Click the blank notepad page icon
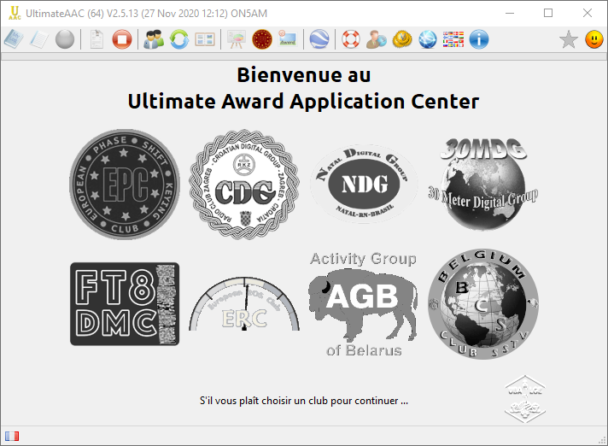Image resolution: width=608 pixels, height=446 pixels. point(39,39)
